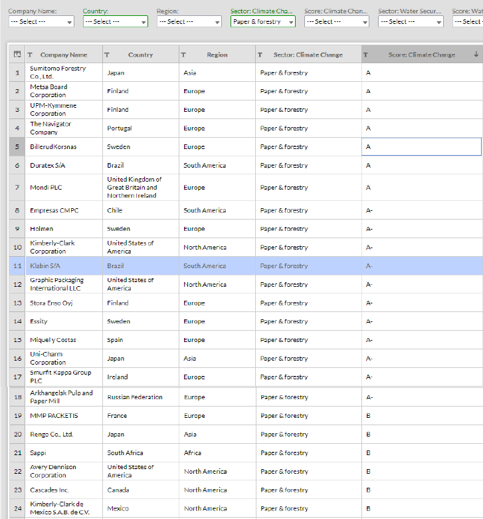This screenshot has height=519, width=483.
Task: Select row number 1
Action: point(17,73)
